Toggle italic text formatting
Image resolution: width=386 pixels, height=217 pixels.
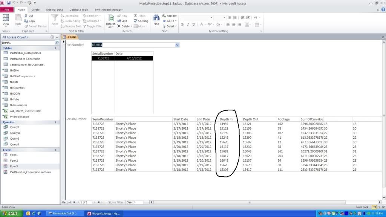pyautogui.click(x=188, y=24)
